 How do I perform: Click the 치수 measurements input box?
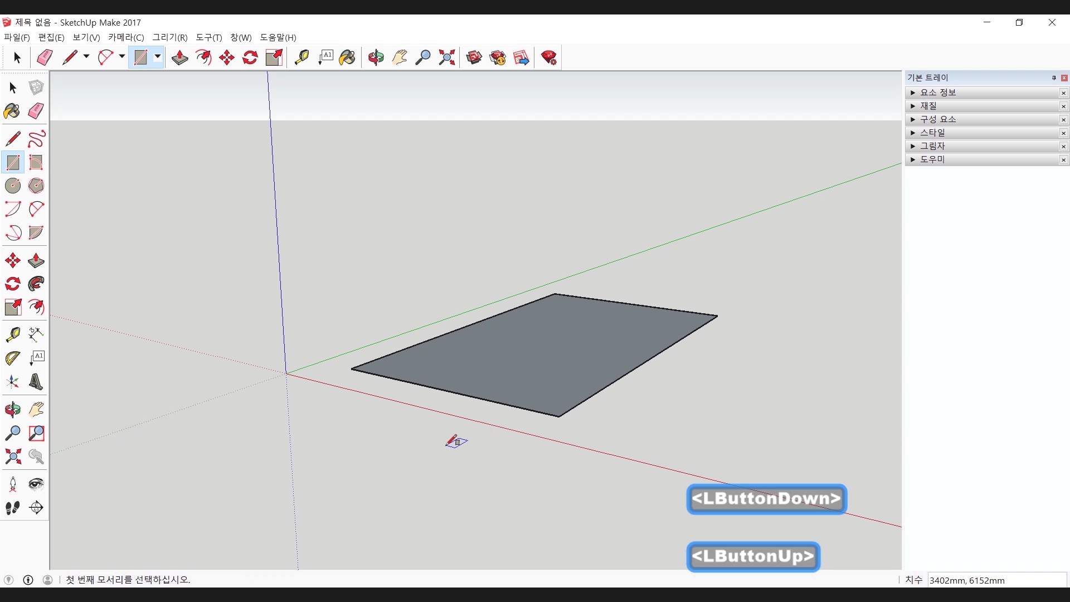pyautogui.click(x=996, y=580)
